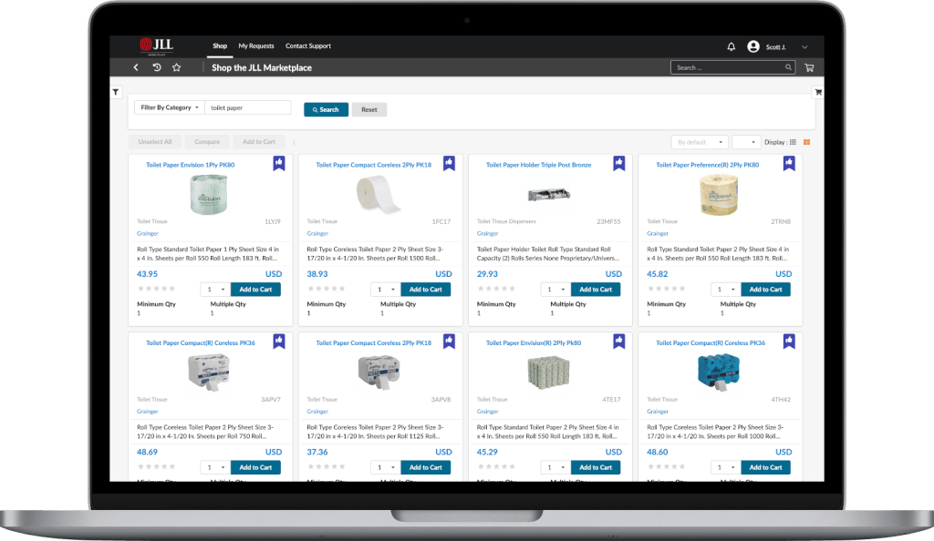Open the empty dropdown next to Display

[746, 142]
